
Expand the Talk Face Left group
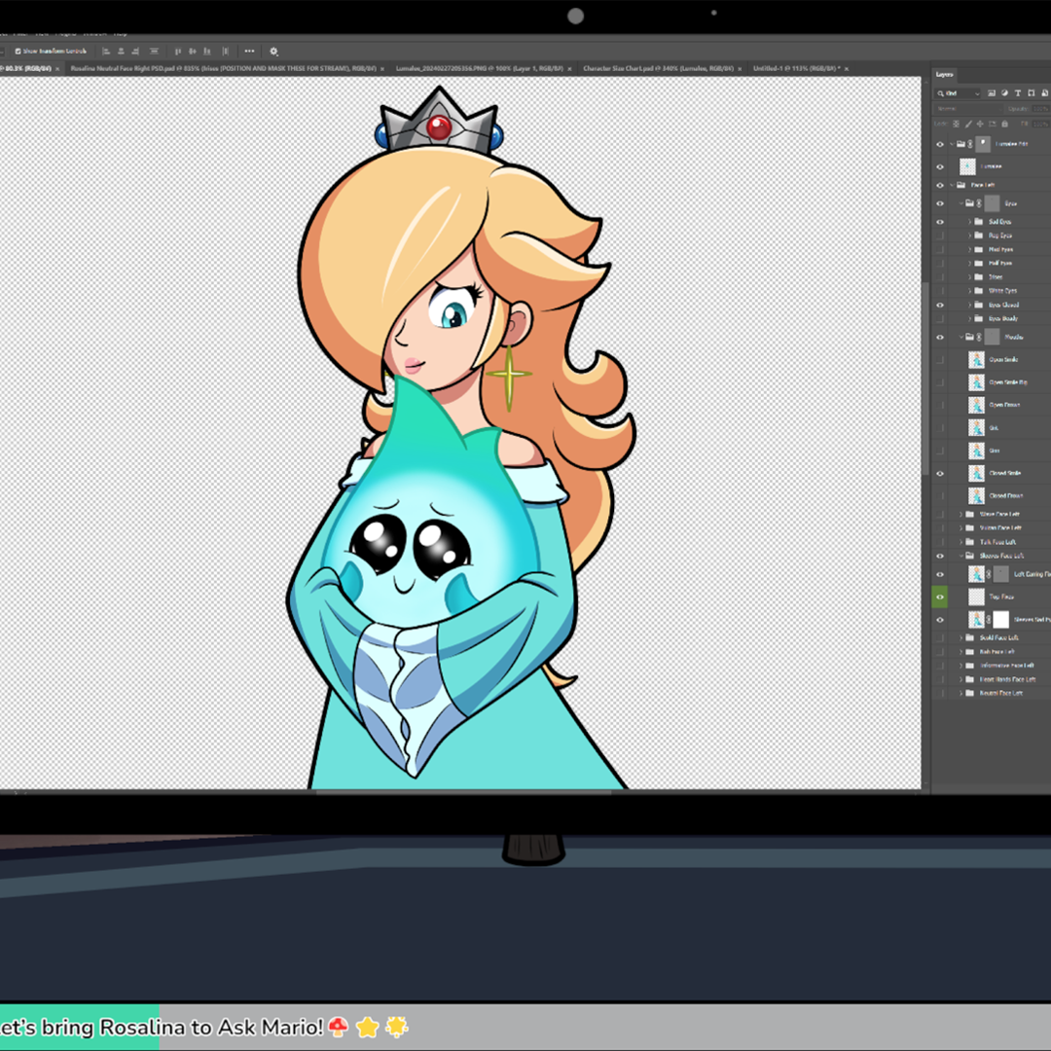click(960, 542)
